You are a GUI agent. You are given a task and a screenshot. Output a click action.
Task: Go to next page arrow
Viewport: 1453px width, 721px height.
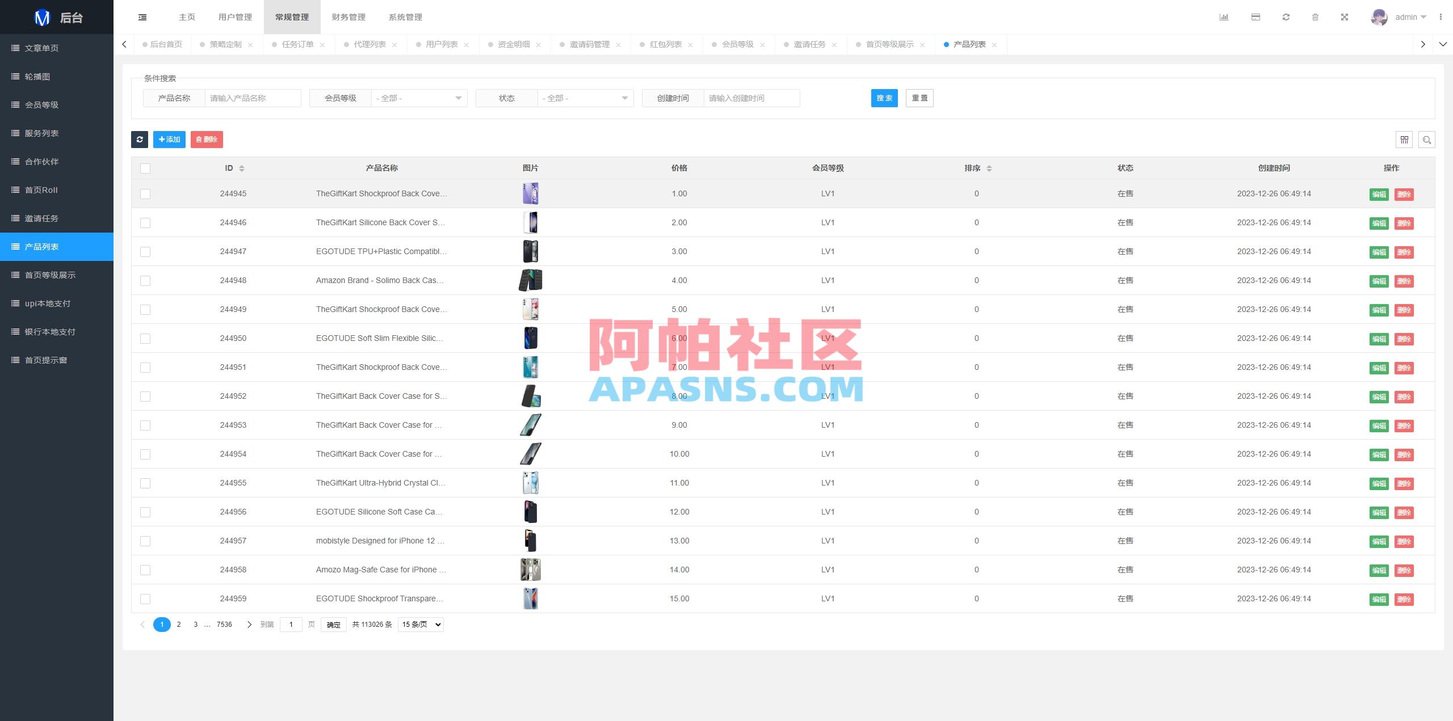click(x=249, y=625)
